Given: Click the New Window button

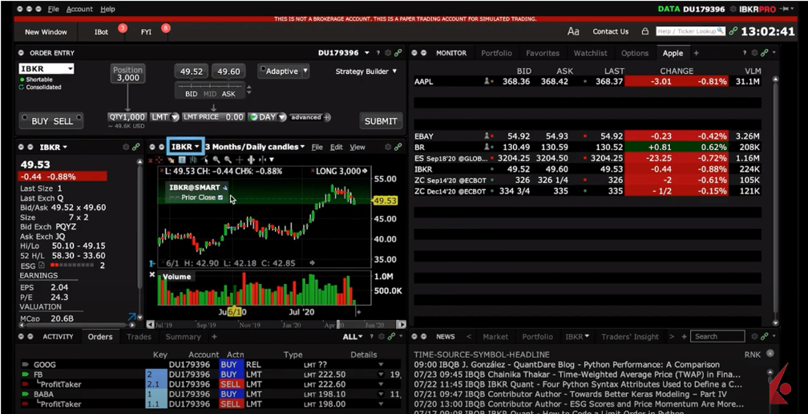Looking at the screenshot, I should 46,32.
